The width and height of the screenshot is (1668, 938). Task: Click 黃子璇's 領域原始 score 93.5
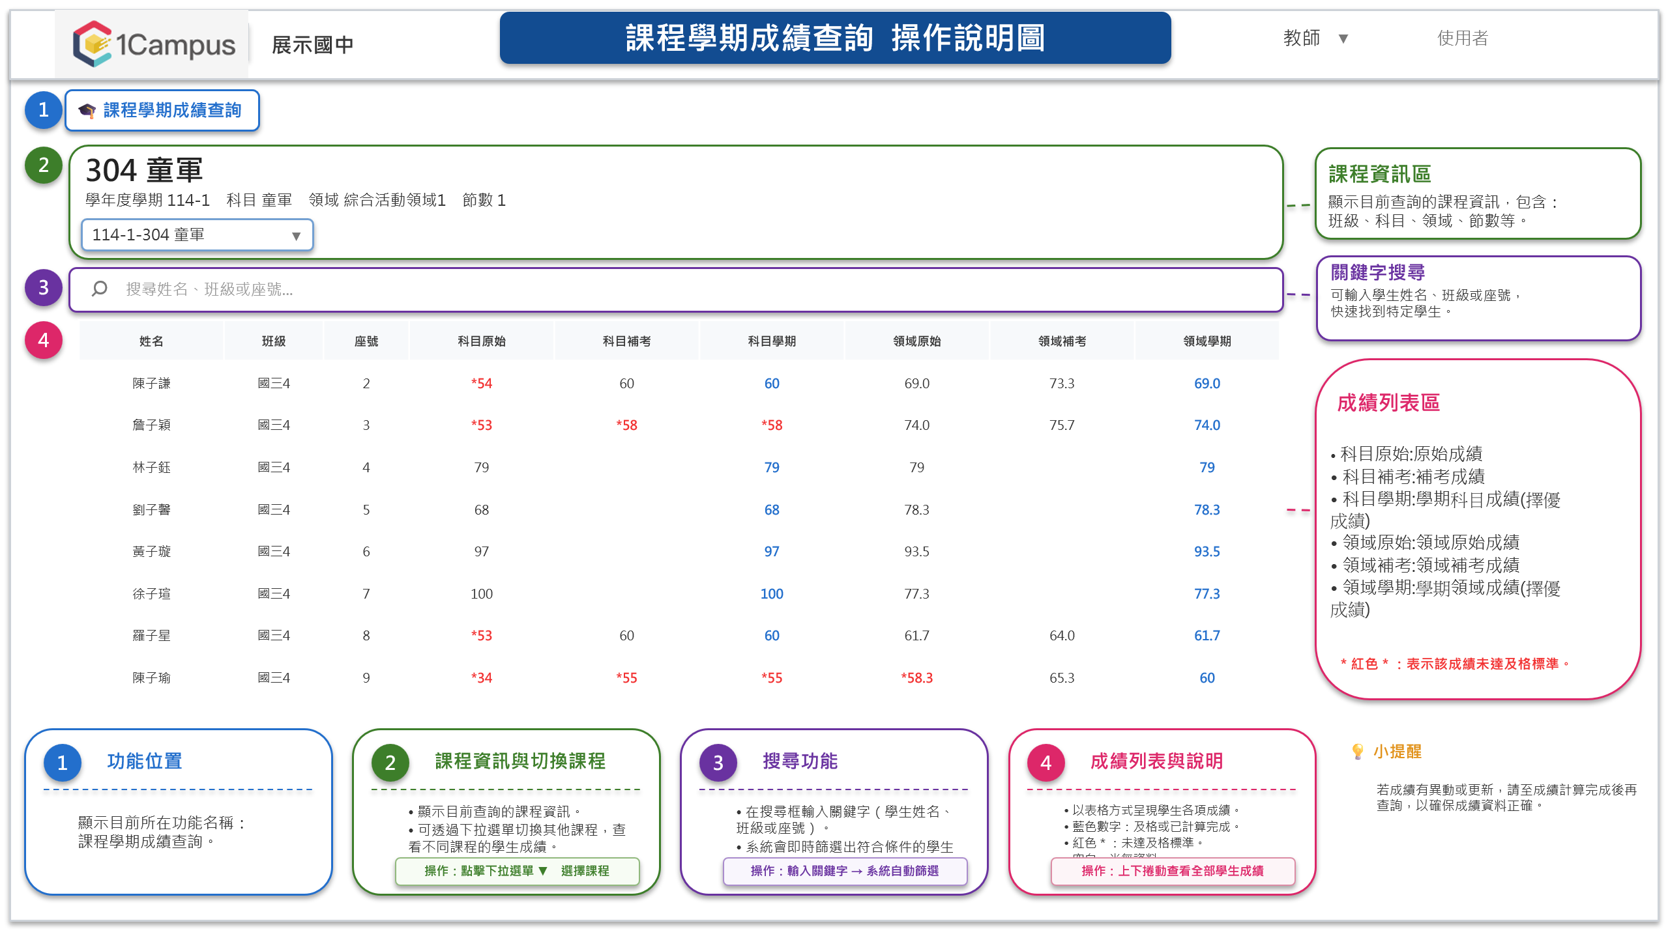pos(917,551)
